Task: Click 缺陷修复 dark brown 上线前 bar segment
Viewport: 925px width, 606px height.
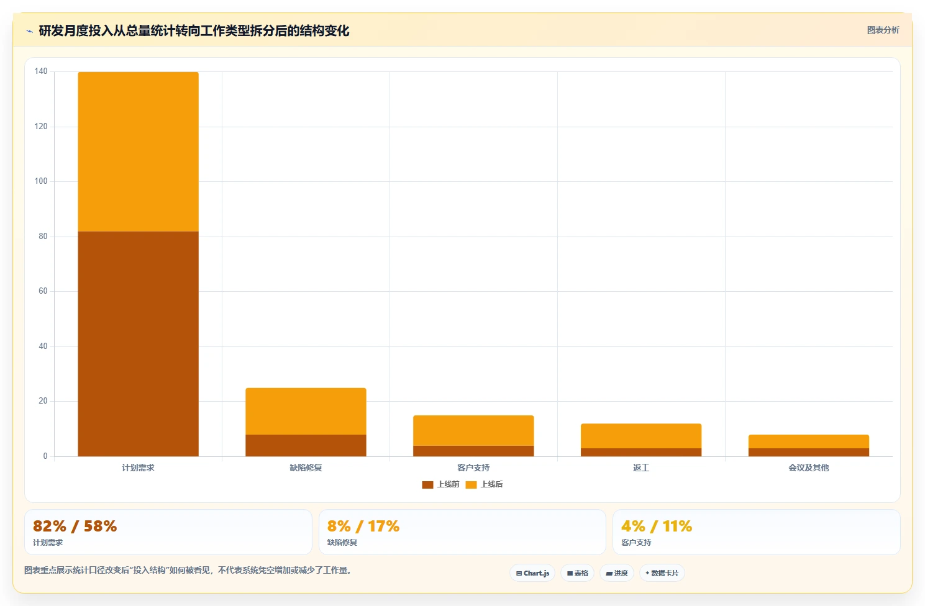Action: (x=306, y=445)
